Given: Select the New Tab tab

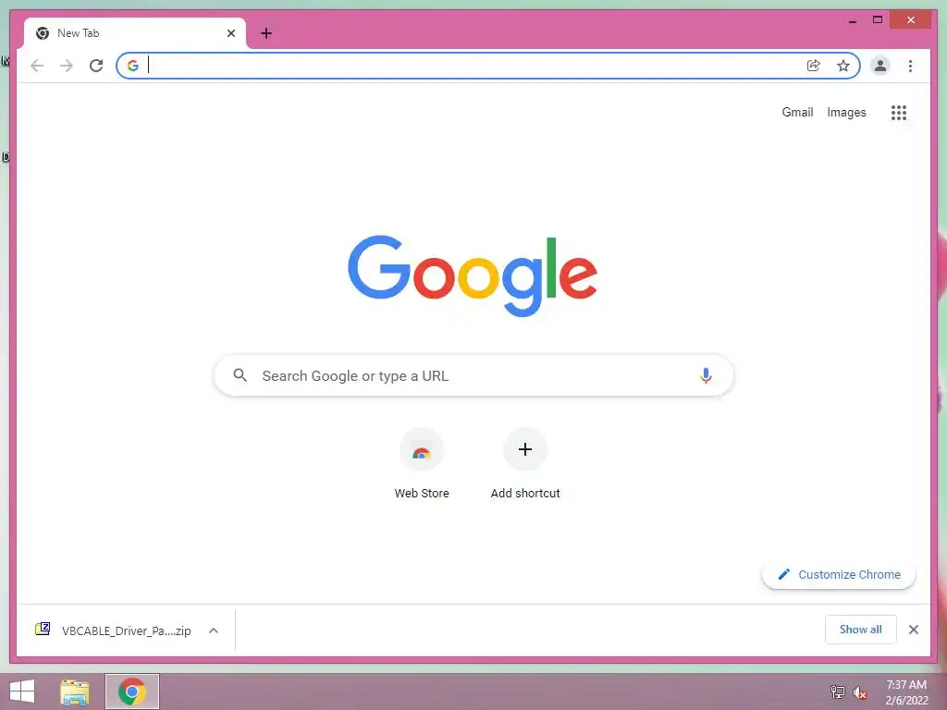Looking at the screenshot, I should coord(135,33).
